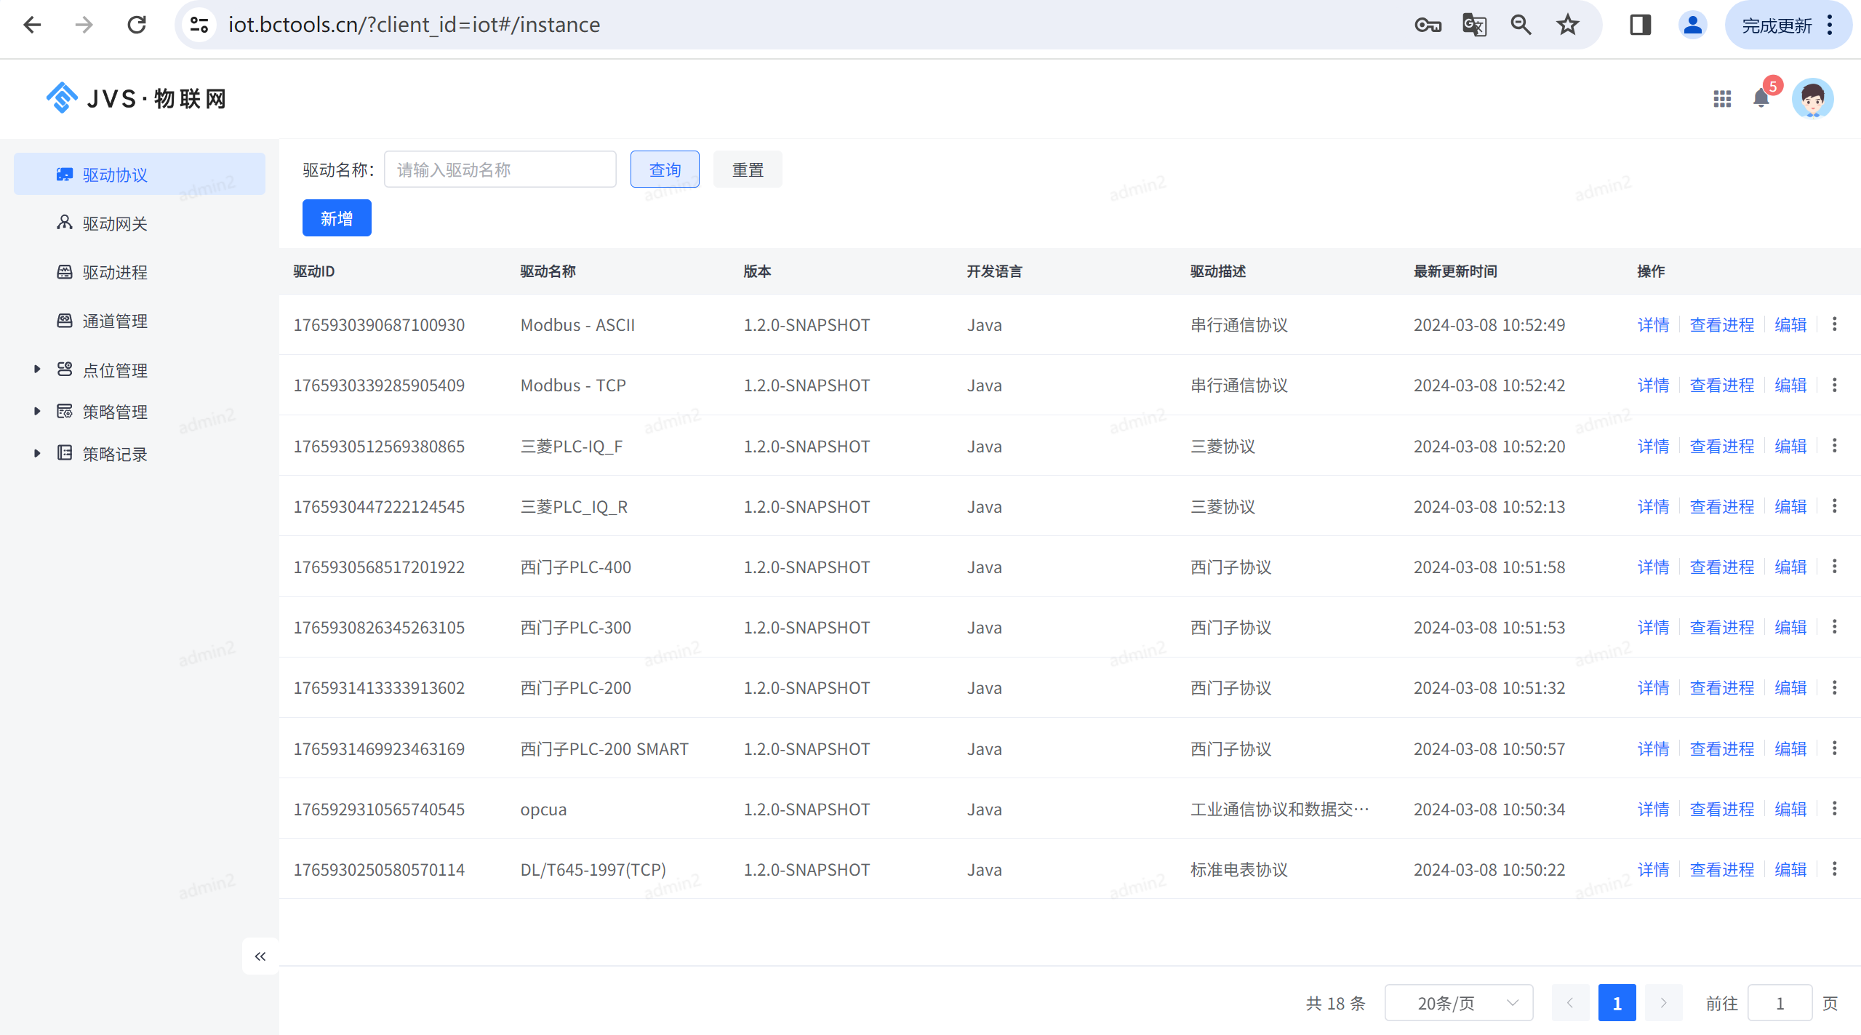Click 详情 for 西门子PLC-200 row
Image resolution: width=1861 pixels, height=1035 pixels.
(x=1653, y=688)
